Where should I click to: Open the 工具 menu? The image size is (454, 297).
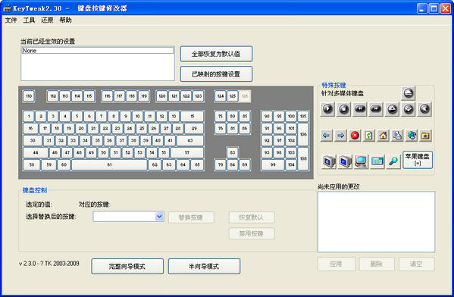click(x=29, y=20)
